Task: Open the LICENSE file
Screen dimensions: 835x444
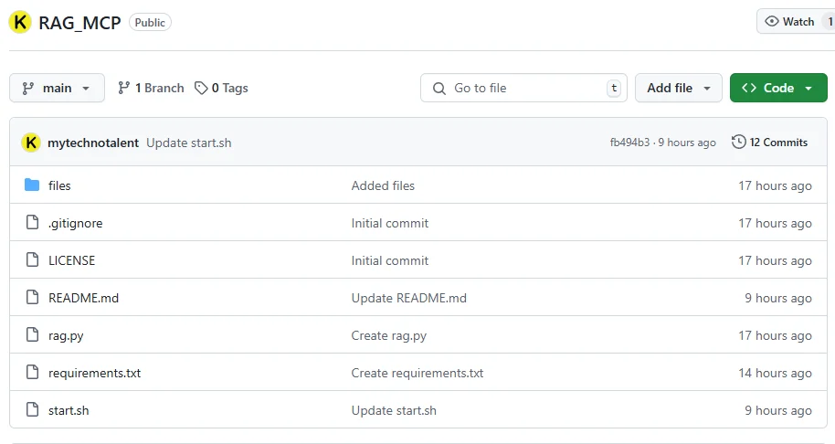Action: pos(72,260)
